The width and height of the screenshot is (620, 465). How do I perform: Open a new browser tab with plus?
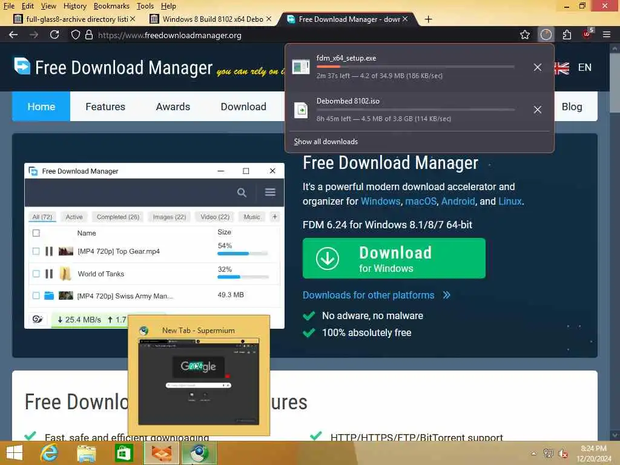pyautogui.click(x=428, y=19)
